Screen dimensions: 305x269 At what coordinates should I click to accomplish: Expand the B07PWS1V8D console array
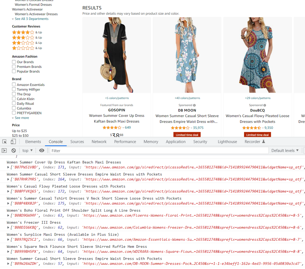click(x=8, y=167)
